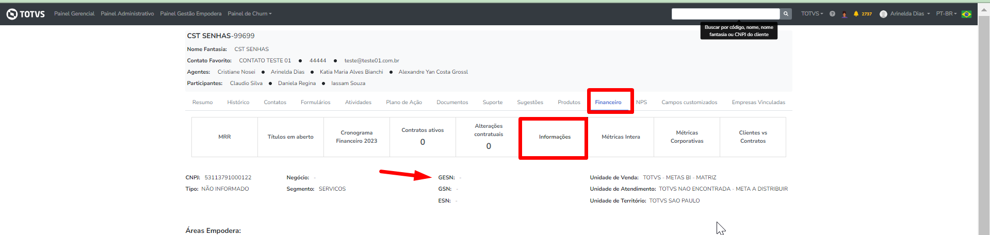Screen dimensions: 990x235
Task: Select the Financeiro tab
Action: [x=608, y=102]
